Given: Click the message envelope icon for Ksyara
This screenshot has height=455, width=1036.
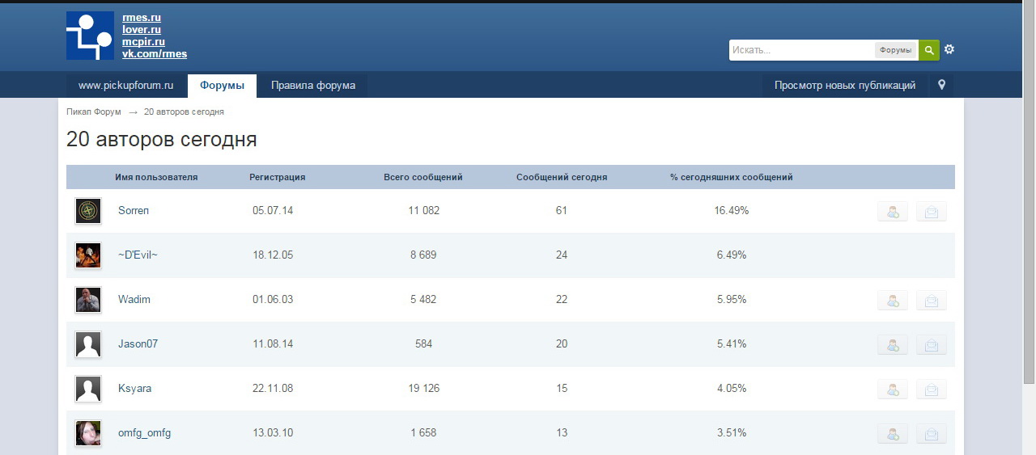Looking at the screenshot, I should pos(931,390).
